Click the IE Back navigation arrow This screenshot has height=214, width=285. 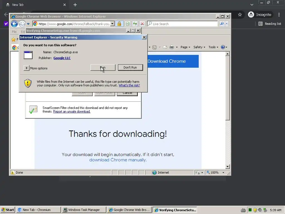pos(14,24)
